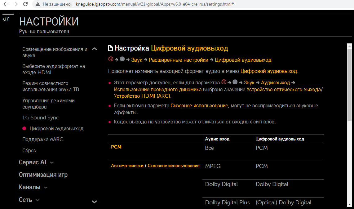Viewport: 354px width, 209px height.
Task: Click the red gear icon in the breadcrumb path
Action: [111, 60]
